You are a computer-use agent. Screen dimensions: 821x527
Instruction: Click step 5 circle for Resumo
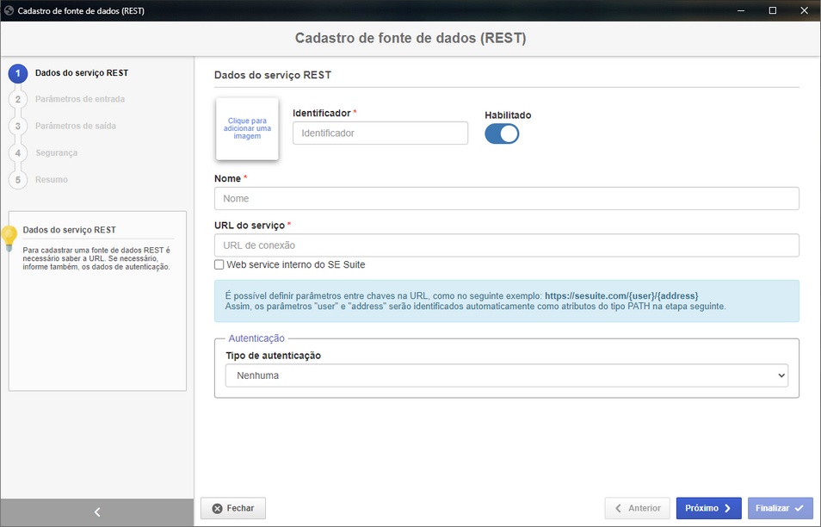pyautogui.click(x=17, y=180)
